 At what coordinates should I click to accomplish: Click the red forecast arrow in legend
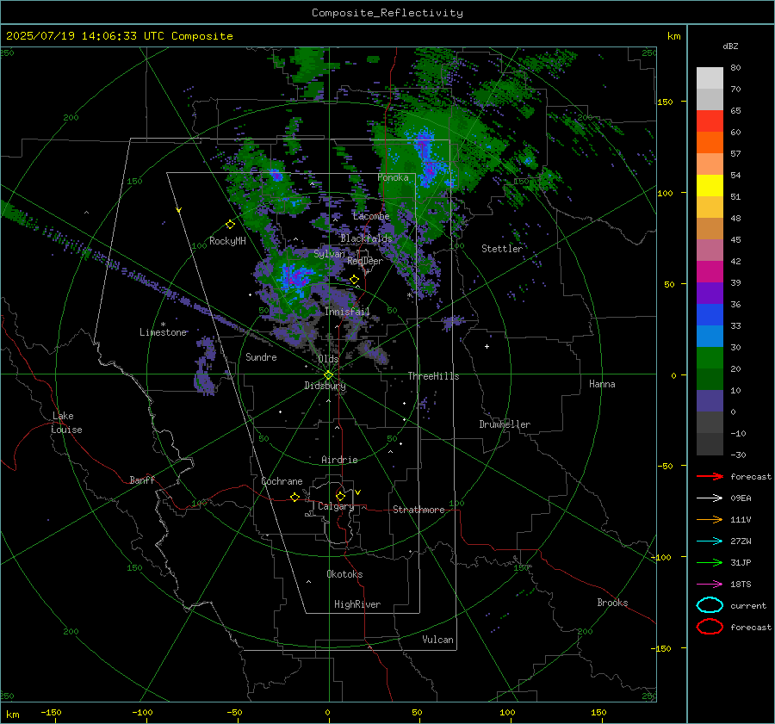click(x=710, y=476)
